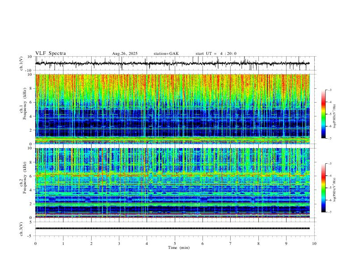The width and height of the screenshot is (354, 273).
Task: Click the time axis tick label '2'
Action: coord(91,244)
